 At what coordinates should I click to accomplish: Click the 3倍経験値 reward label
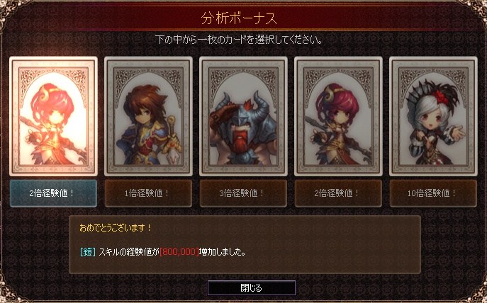[x=244, y=193]
